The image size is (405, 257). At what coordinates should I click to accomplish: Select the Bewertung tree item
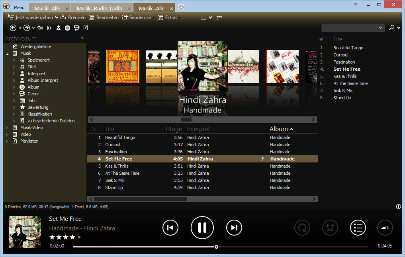pos(38,107)
